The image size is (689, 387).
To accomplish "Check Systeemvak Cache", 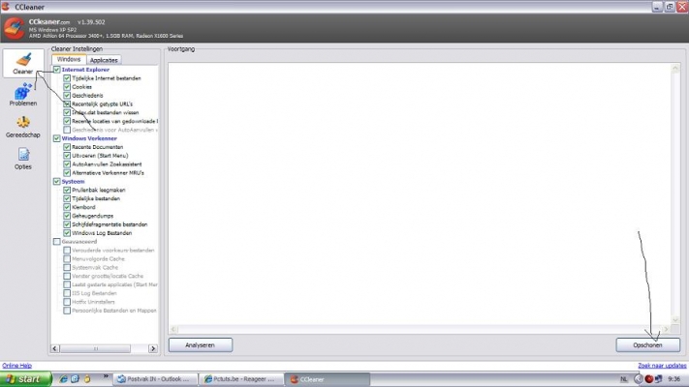I will 67,267.
